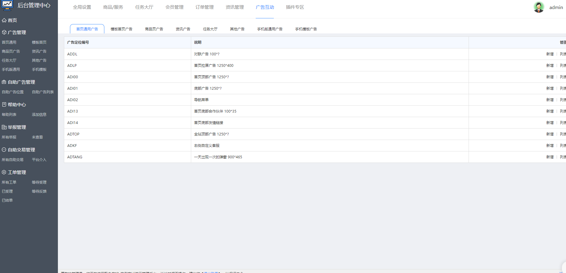
Task: Click the 自助广告管理 section icon
Action: pos(4,82)
